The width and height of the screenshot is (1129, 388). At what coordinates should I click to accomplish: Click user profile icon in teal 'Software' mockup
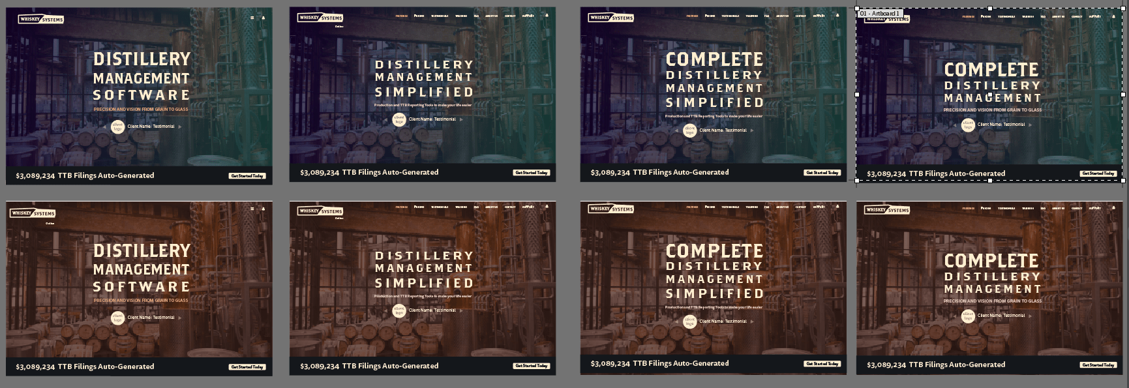click(263, 18)
